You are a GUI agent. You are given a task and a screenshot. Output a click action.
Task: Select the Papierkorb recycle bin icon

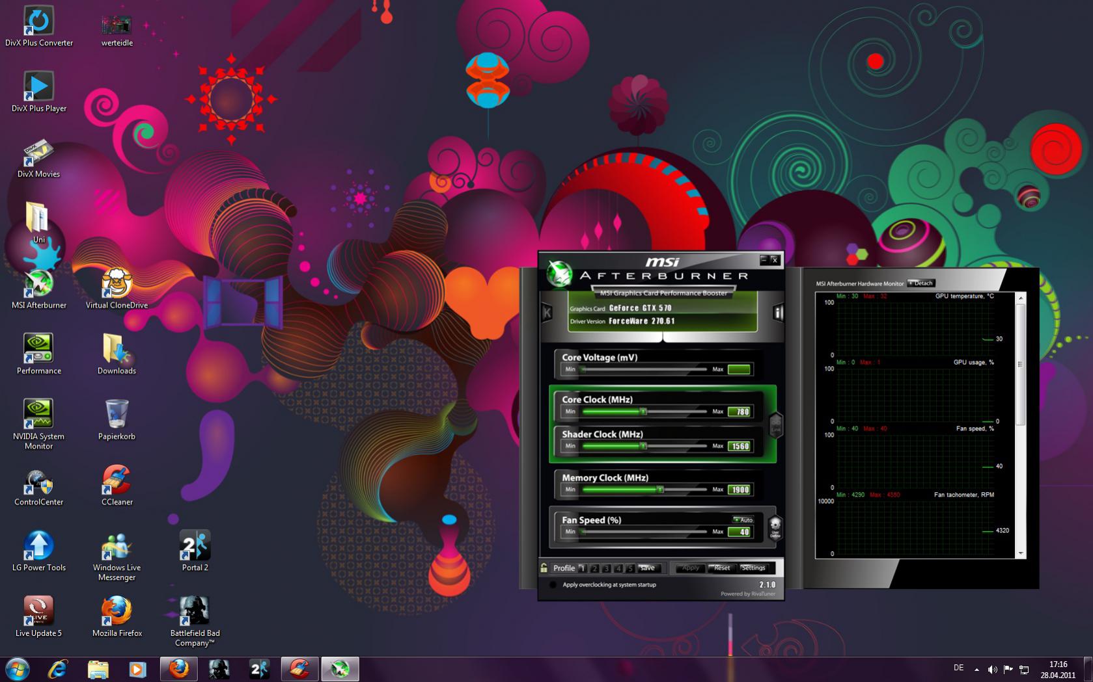[x=117, y=421]
